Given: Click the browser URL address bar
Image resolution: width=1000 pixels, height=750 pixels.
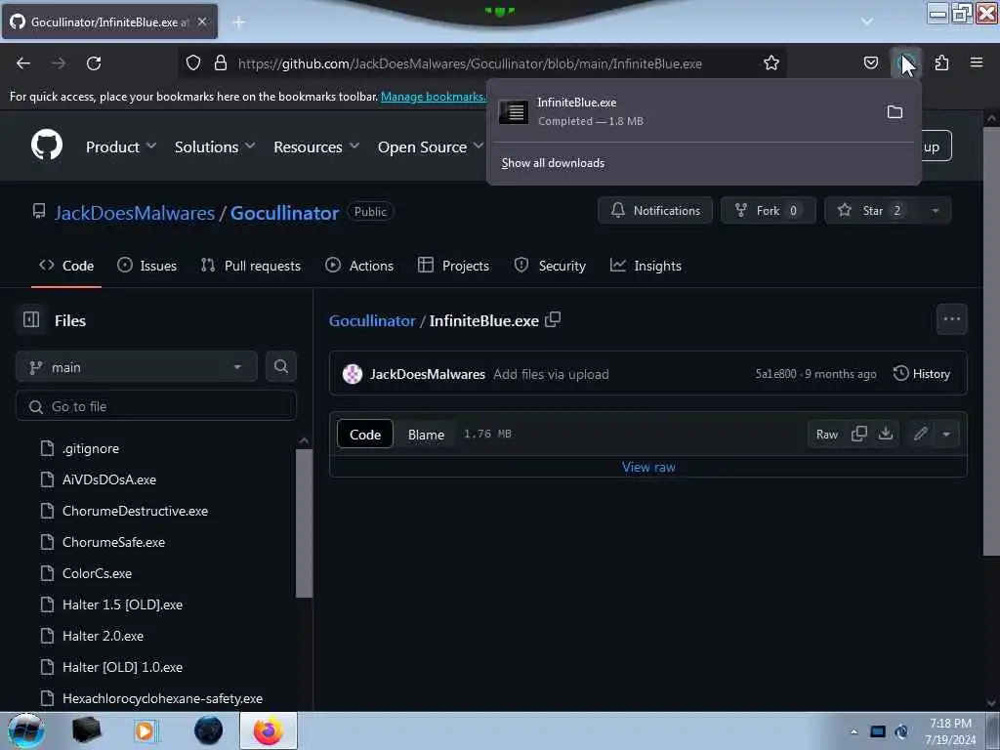Looking at the screenshot, I should point(470,63).
